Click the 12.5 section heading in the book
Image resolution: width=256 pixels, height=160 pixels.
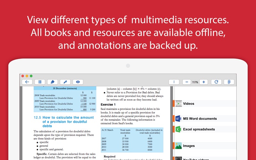click(64, 122)
